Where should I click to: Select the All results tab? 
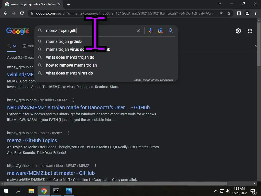pos(12,46)
